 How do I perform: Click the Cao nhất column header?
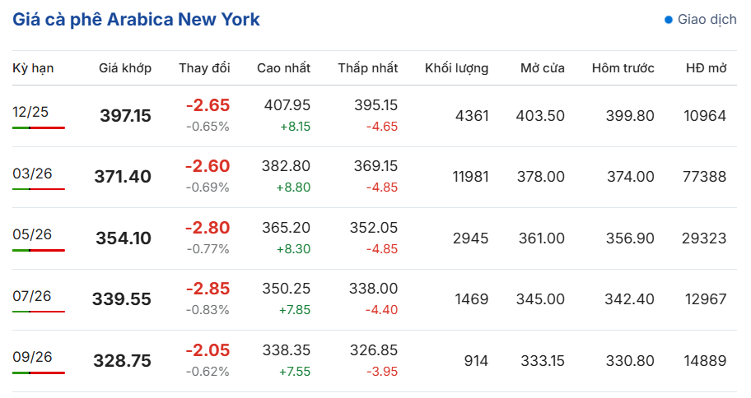[x=283, y=68]
